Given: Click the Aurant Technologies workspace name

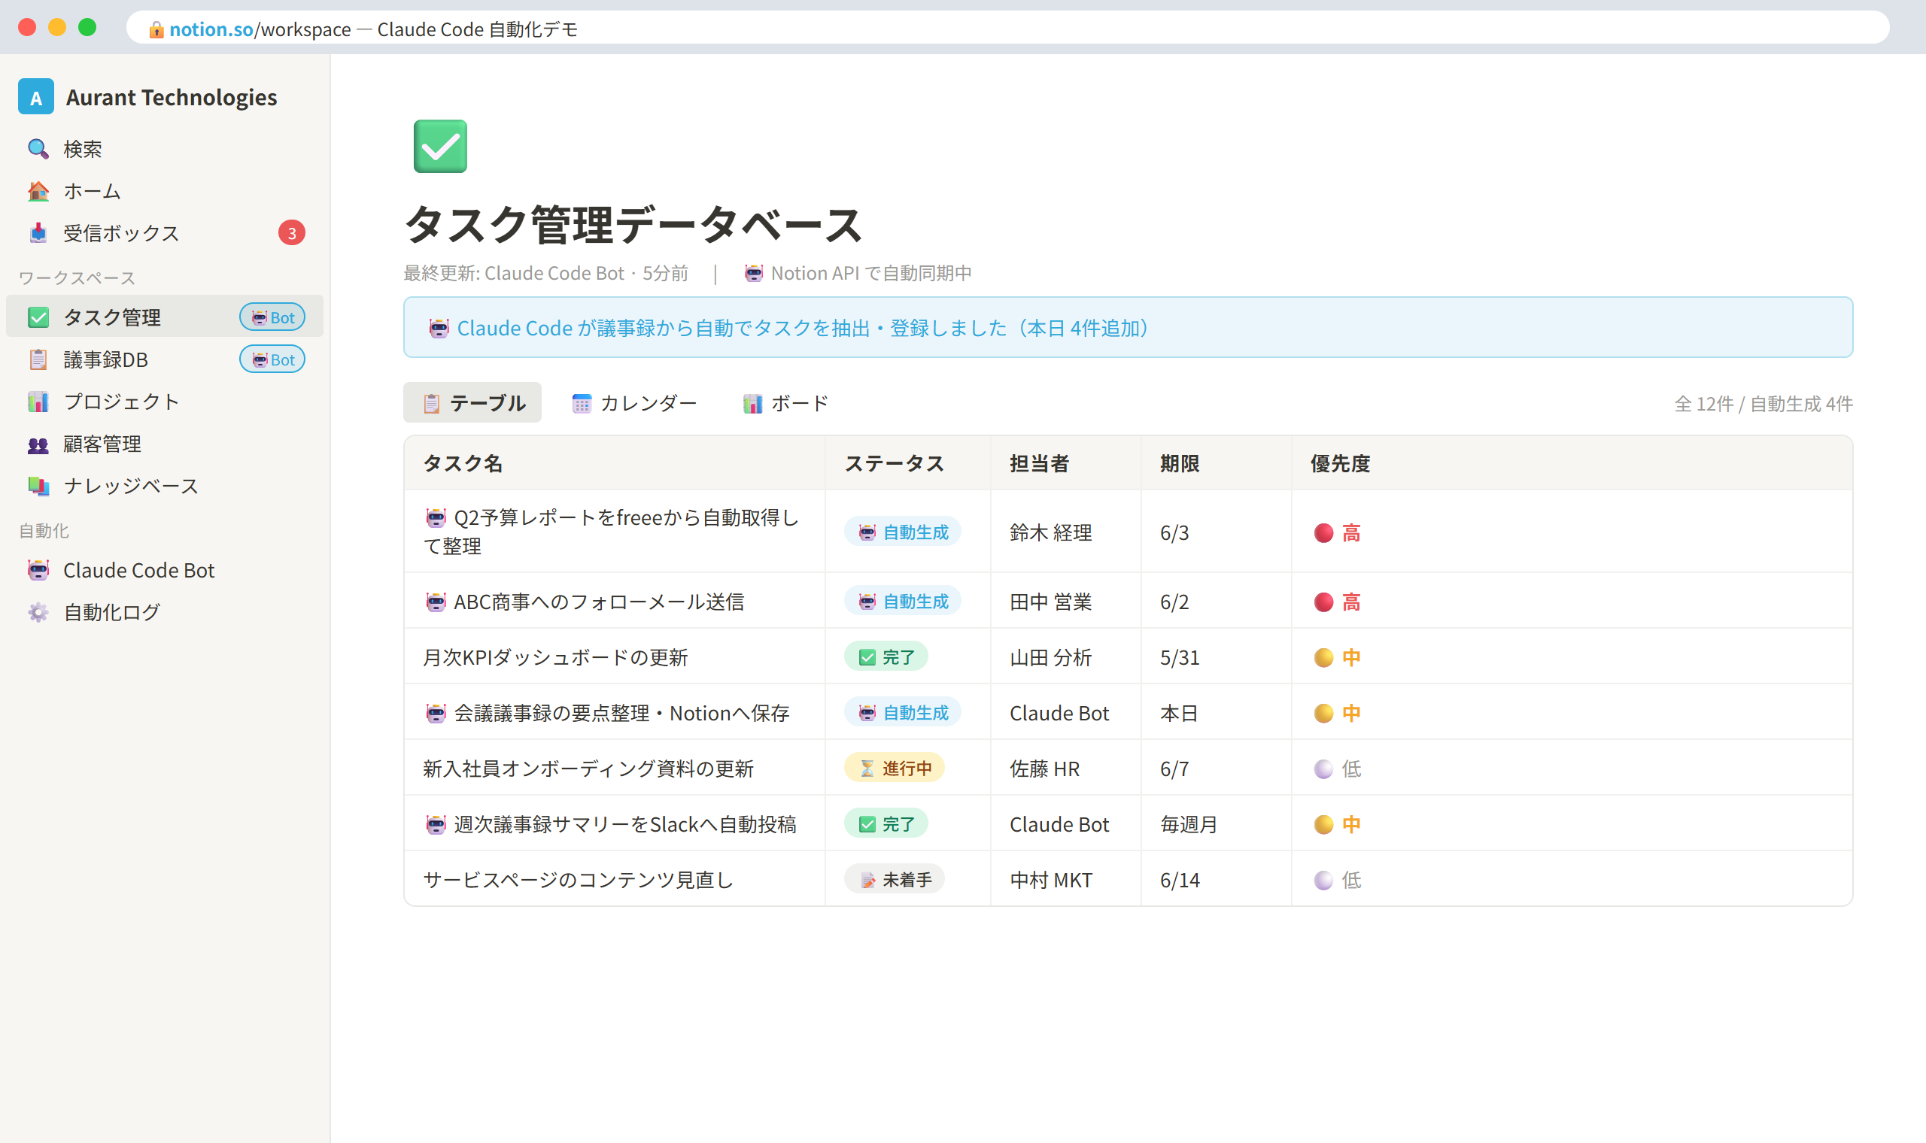Looking at the screenshot, I should [x=171, y=97].
